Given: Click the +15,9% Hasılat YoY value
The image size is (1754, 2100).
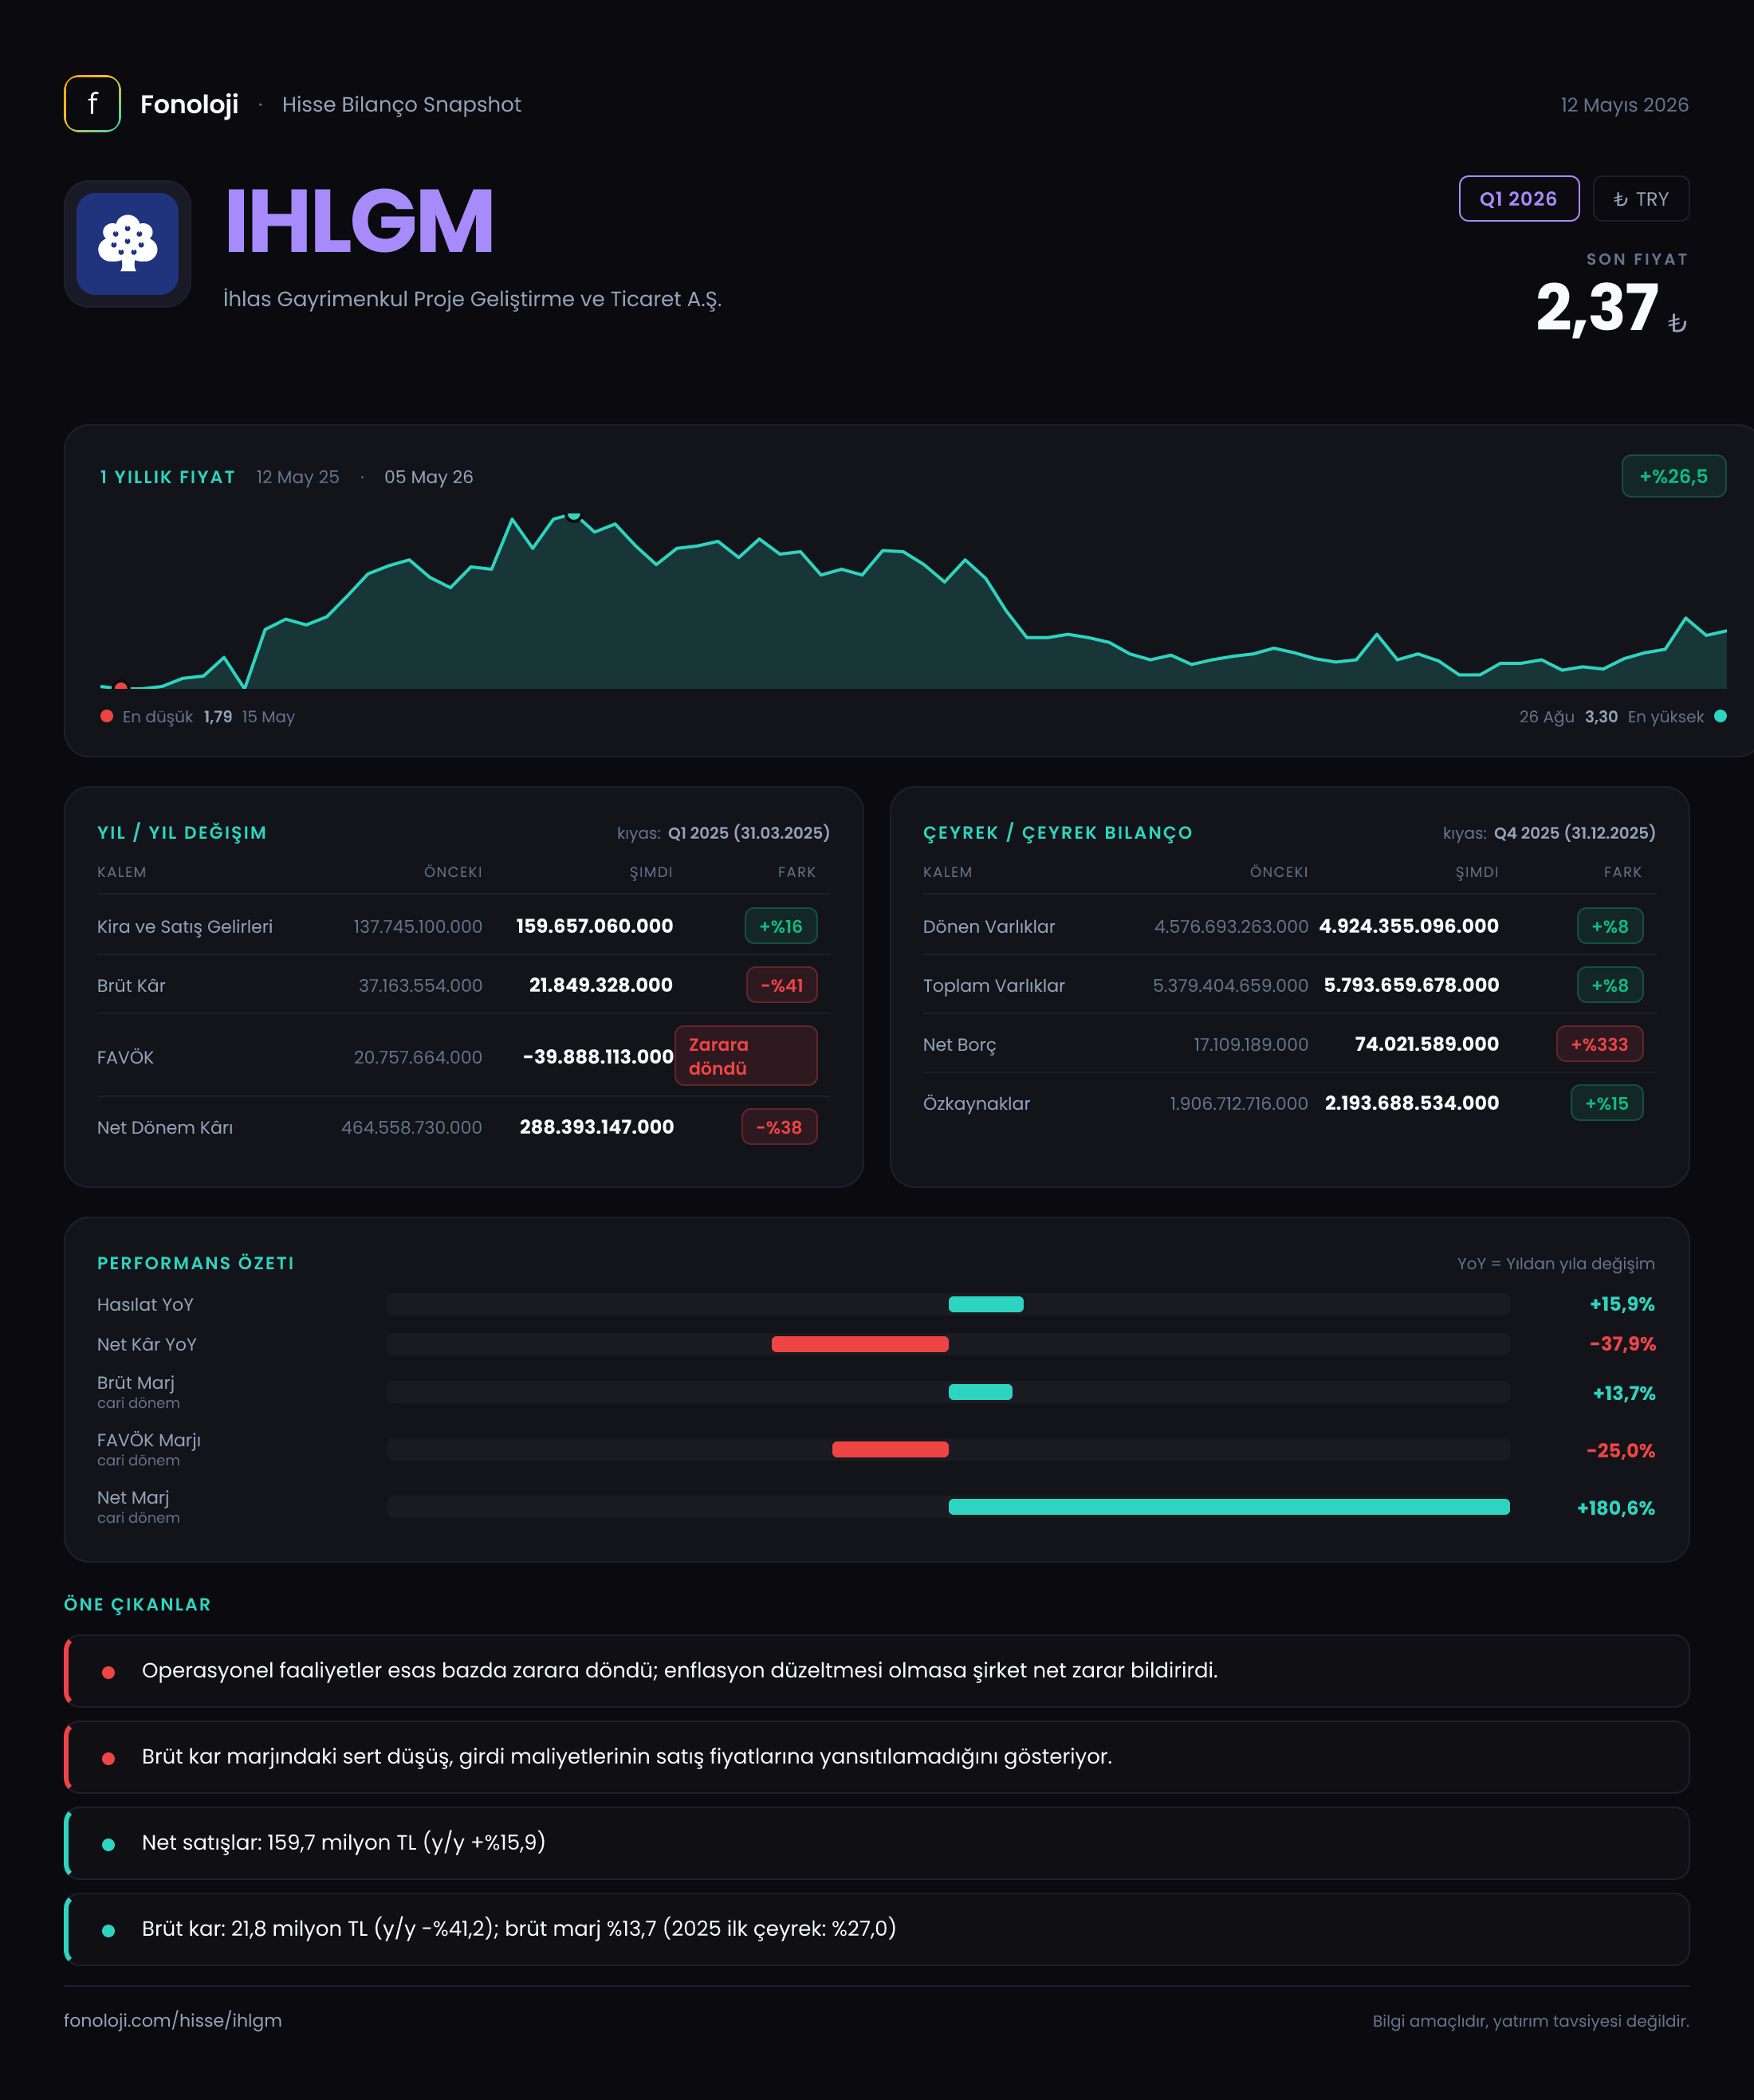Looking at the screenshot, I should point(1622,1304).
